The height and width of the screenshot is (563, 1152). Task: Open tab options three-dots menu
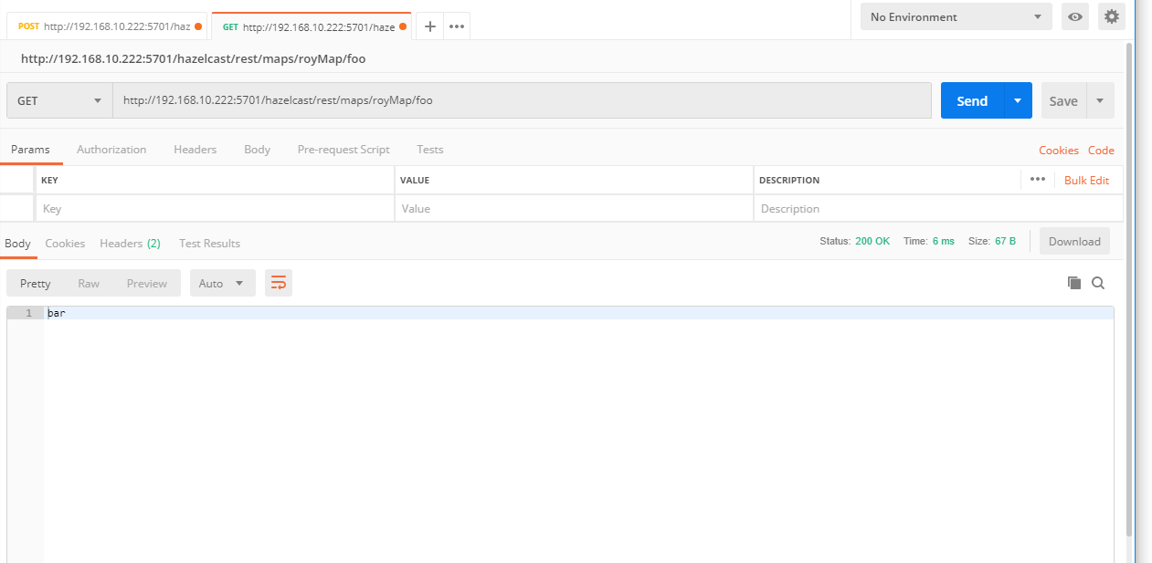tap(457, 26)
